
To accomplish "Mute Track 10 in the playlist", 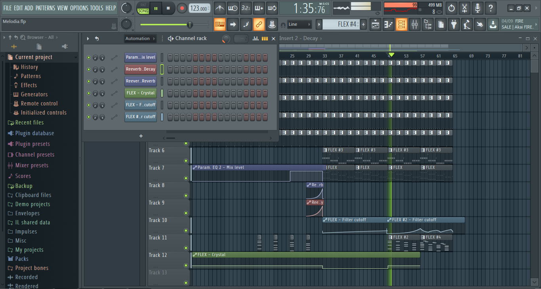I will click(x=186, y=230).
